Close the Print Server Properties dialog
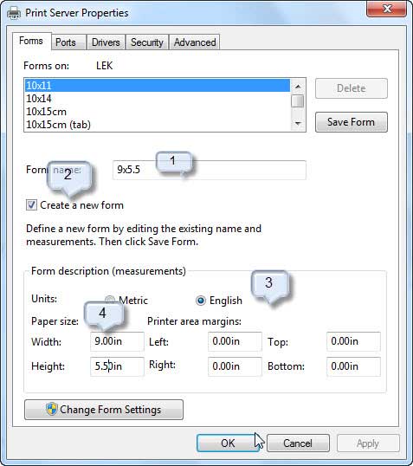Viewport: 413px width, 466px height. [x=386, y=9]
